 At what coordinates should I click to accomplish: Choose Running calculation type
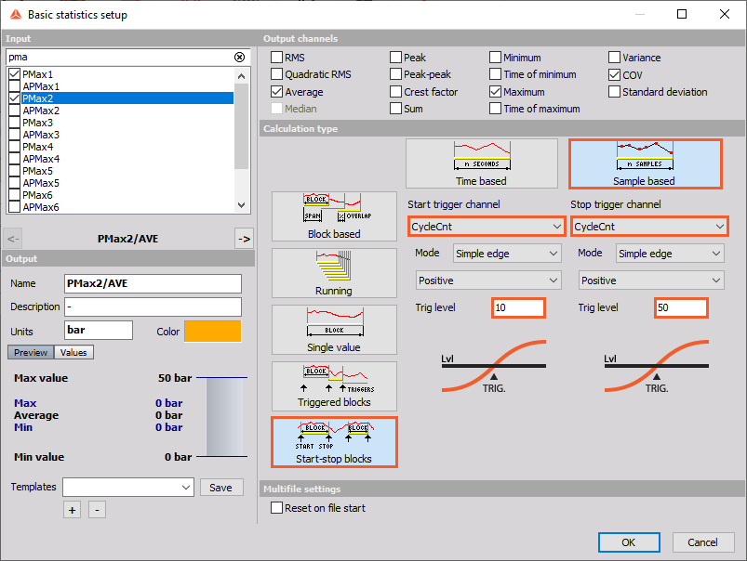[334, 273]
